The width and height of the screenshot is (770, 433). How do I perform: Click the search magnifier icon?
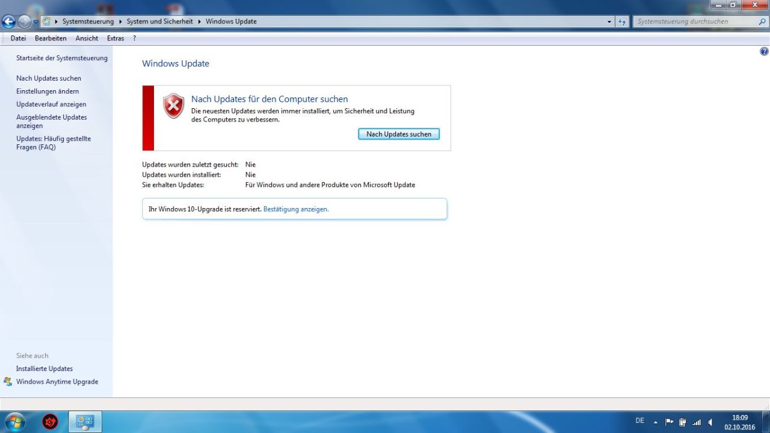(762, 22)
